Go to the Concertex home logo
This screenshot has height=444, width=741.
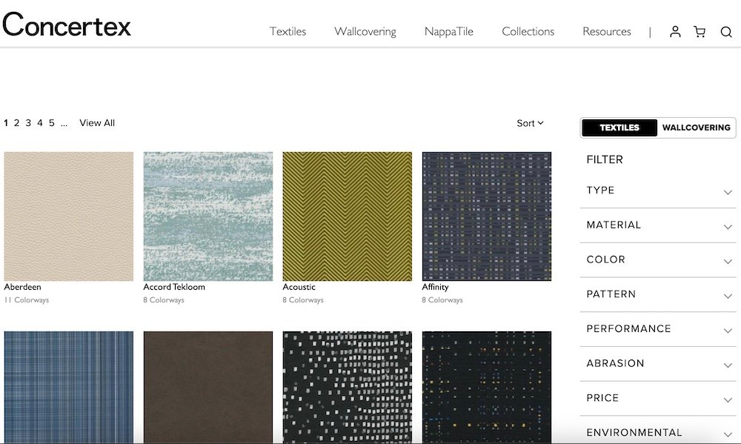(67, 24)
